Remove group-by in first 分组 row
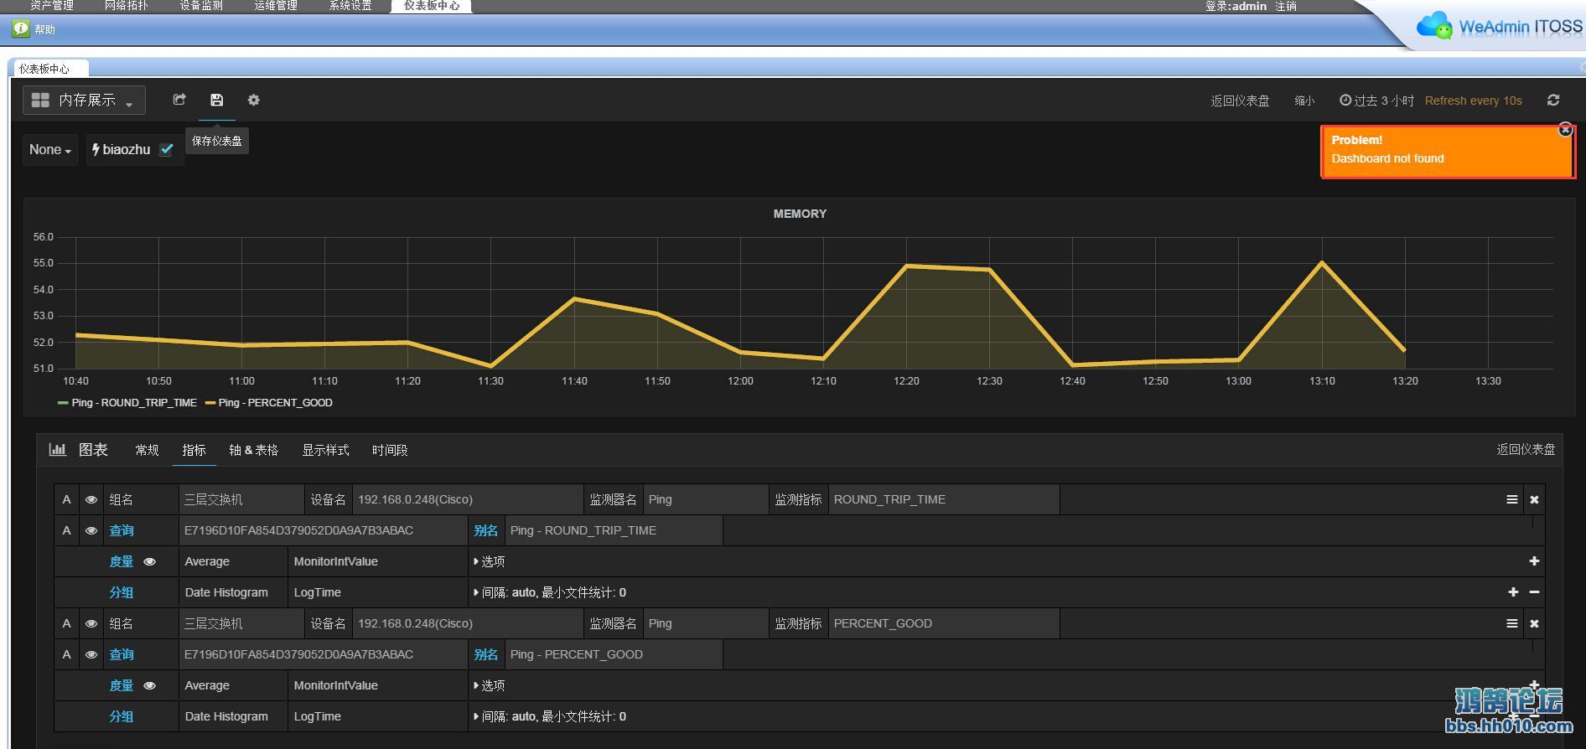Image resolution: width=1586 pixels, height=749 pixels. coord(1534,592)
